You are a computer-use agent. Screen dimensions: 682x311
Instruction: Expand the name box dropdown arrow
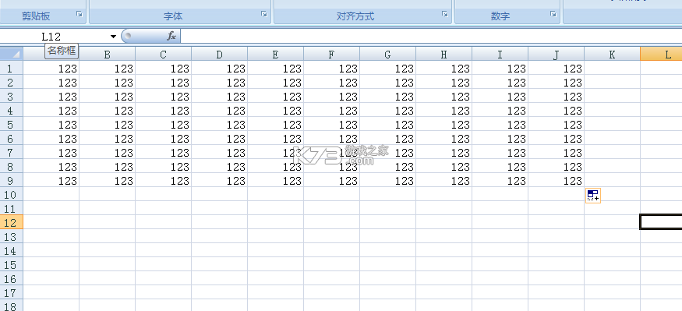coord(113,36)
